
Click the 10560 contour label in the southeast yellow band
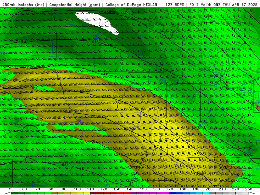199,174
